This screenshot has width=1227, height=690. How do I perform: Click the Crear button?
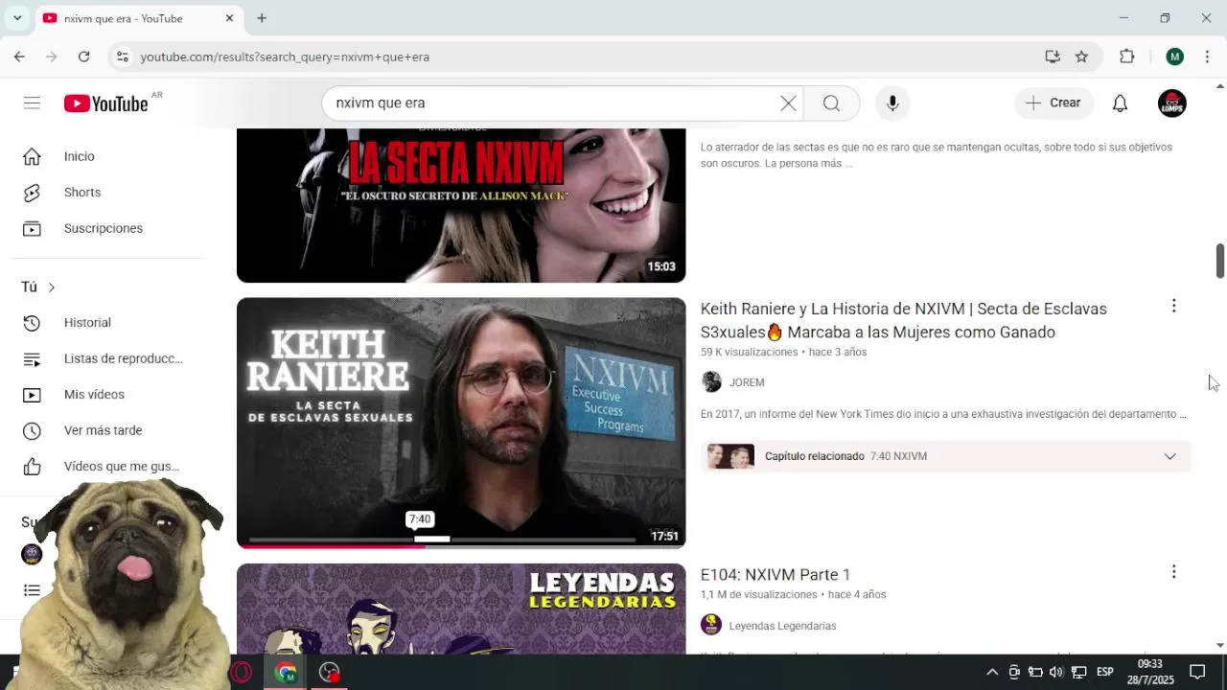[1053, 103]
